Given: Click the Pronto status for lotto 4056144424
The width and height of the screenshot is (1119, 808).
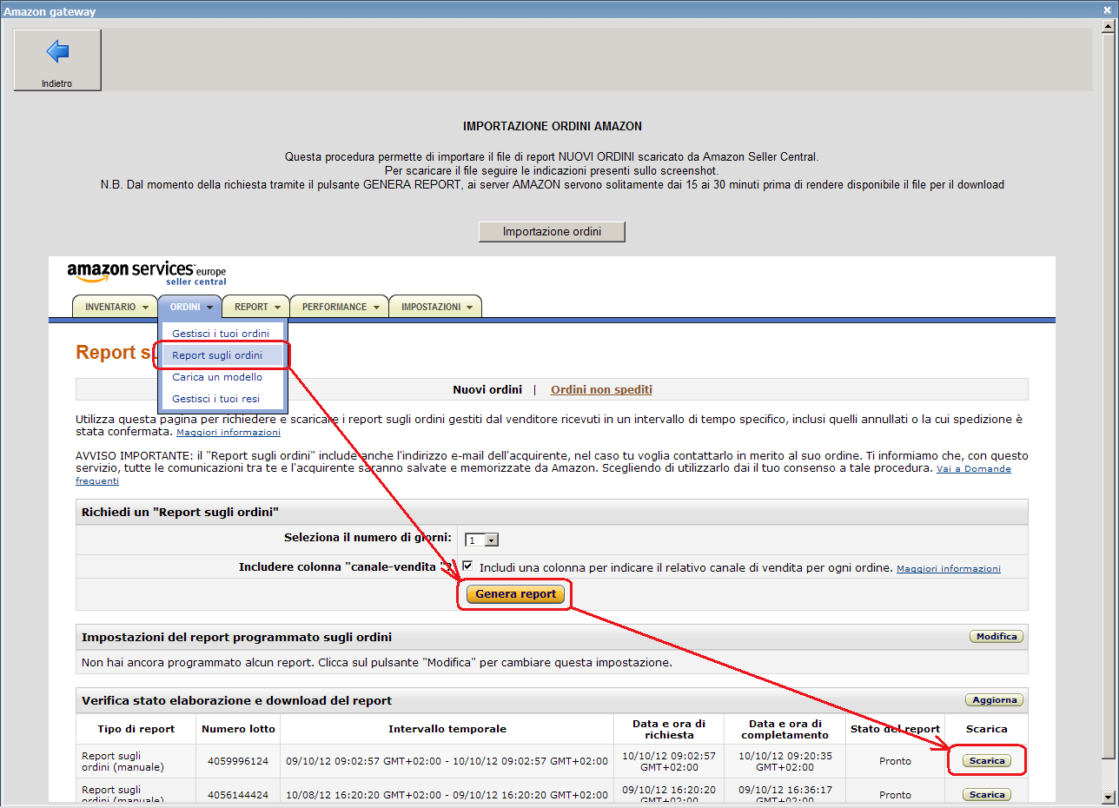Looking at the screenshot, I should coord(895,795).
